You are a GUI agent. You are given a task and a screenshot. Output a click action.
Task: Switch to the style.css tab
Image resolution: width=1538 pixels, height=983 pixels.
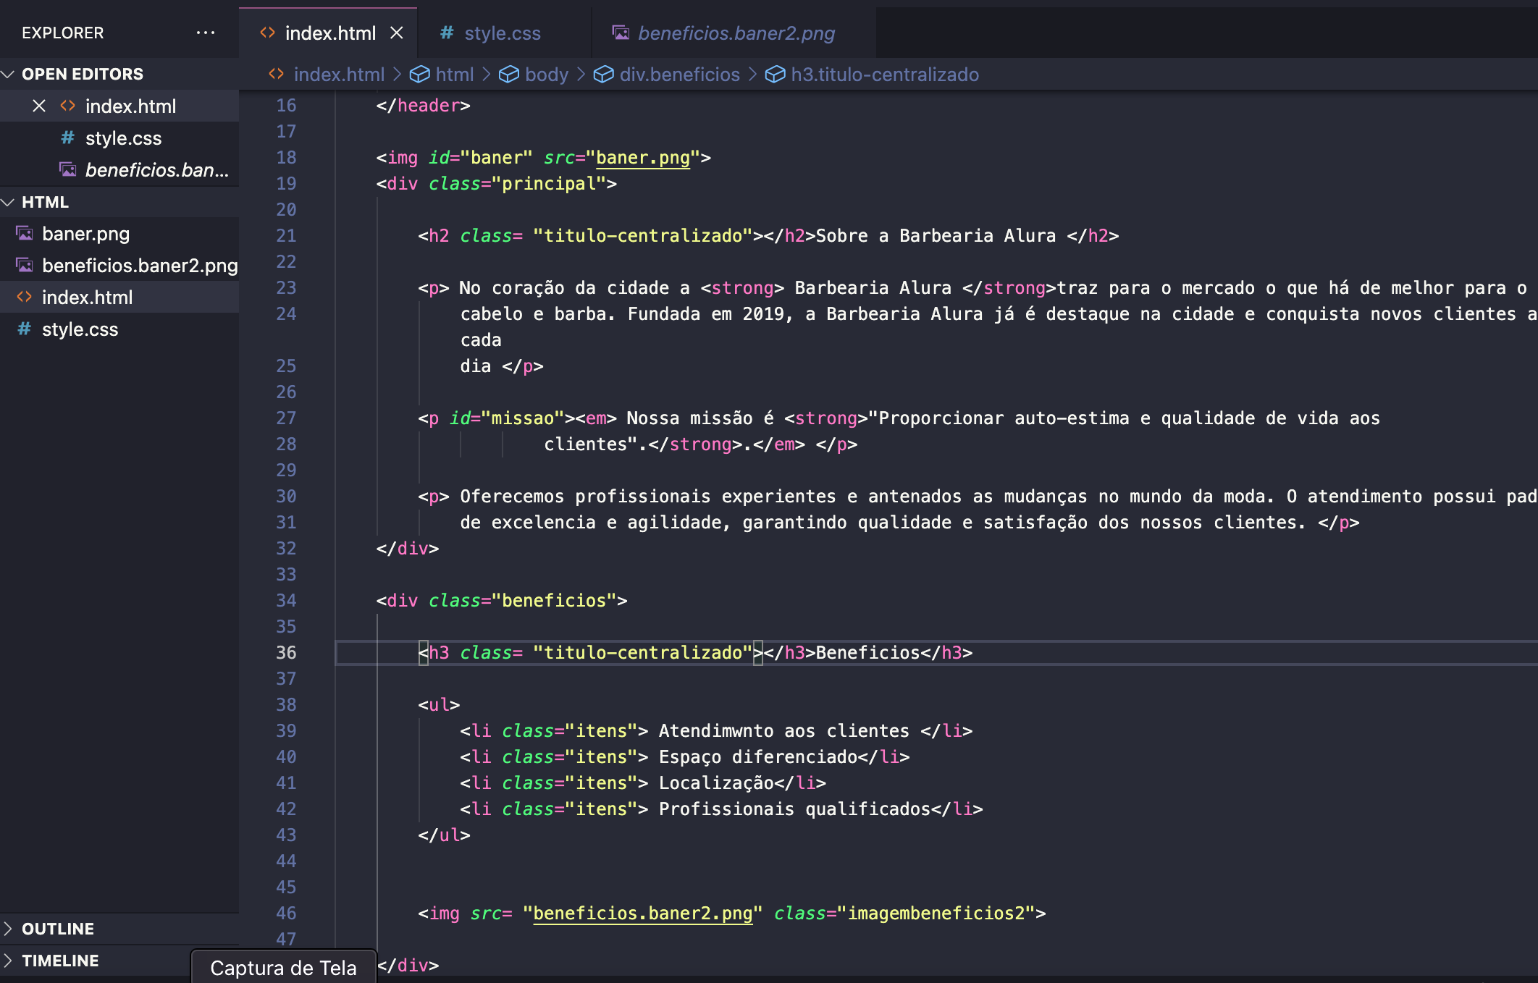503,33
